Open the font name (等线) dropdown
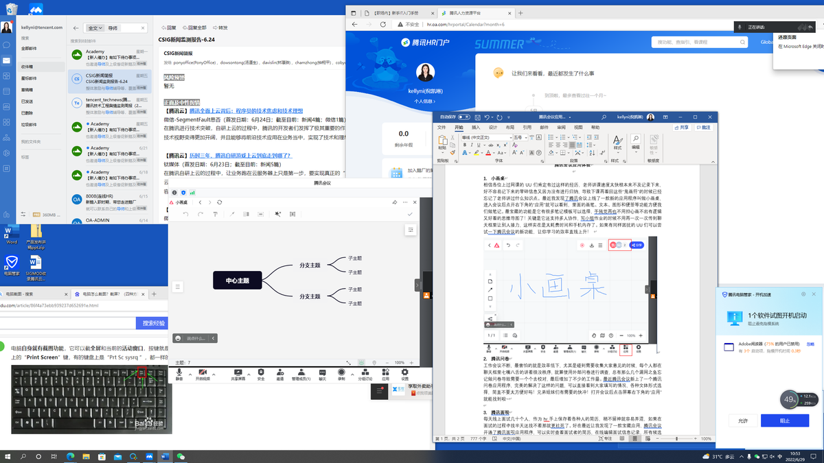The width and height of the screenshot is (824, 463). click(511, 137)
